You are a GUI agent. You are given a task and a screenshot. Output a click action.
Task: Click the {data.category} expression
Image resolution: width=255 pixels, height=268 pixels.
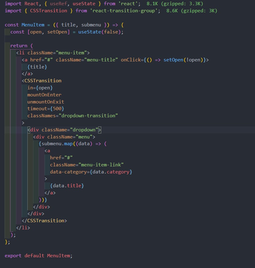[111, 172]
